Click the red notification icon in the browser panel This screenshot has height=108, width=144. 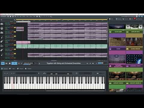point(135,19)
